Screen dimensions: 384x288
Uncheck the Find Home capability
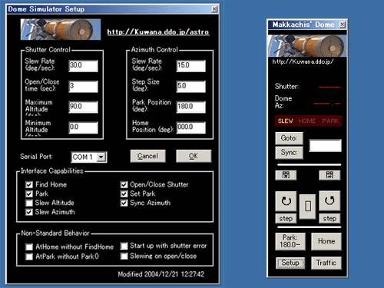click(x=29, y=184)
